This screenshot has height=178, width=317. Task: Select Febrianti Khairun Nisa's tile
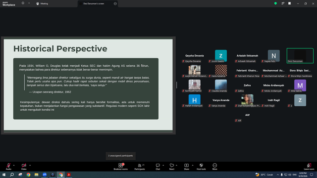247,71
